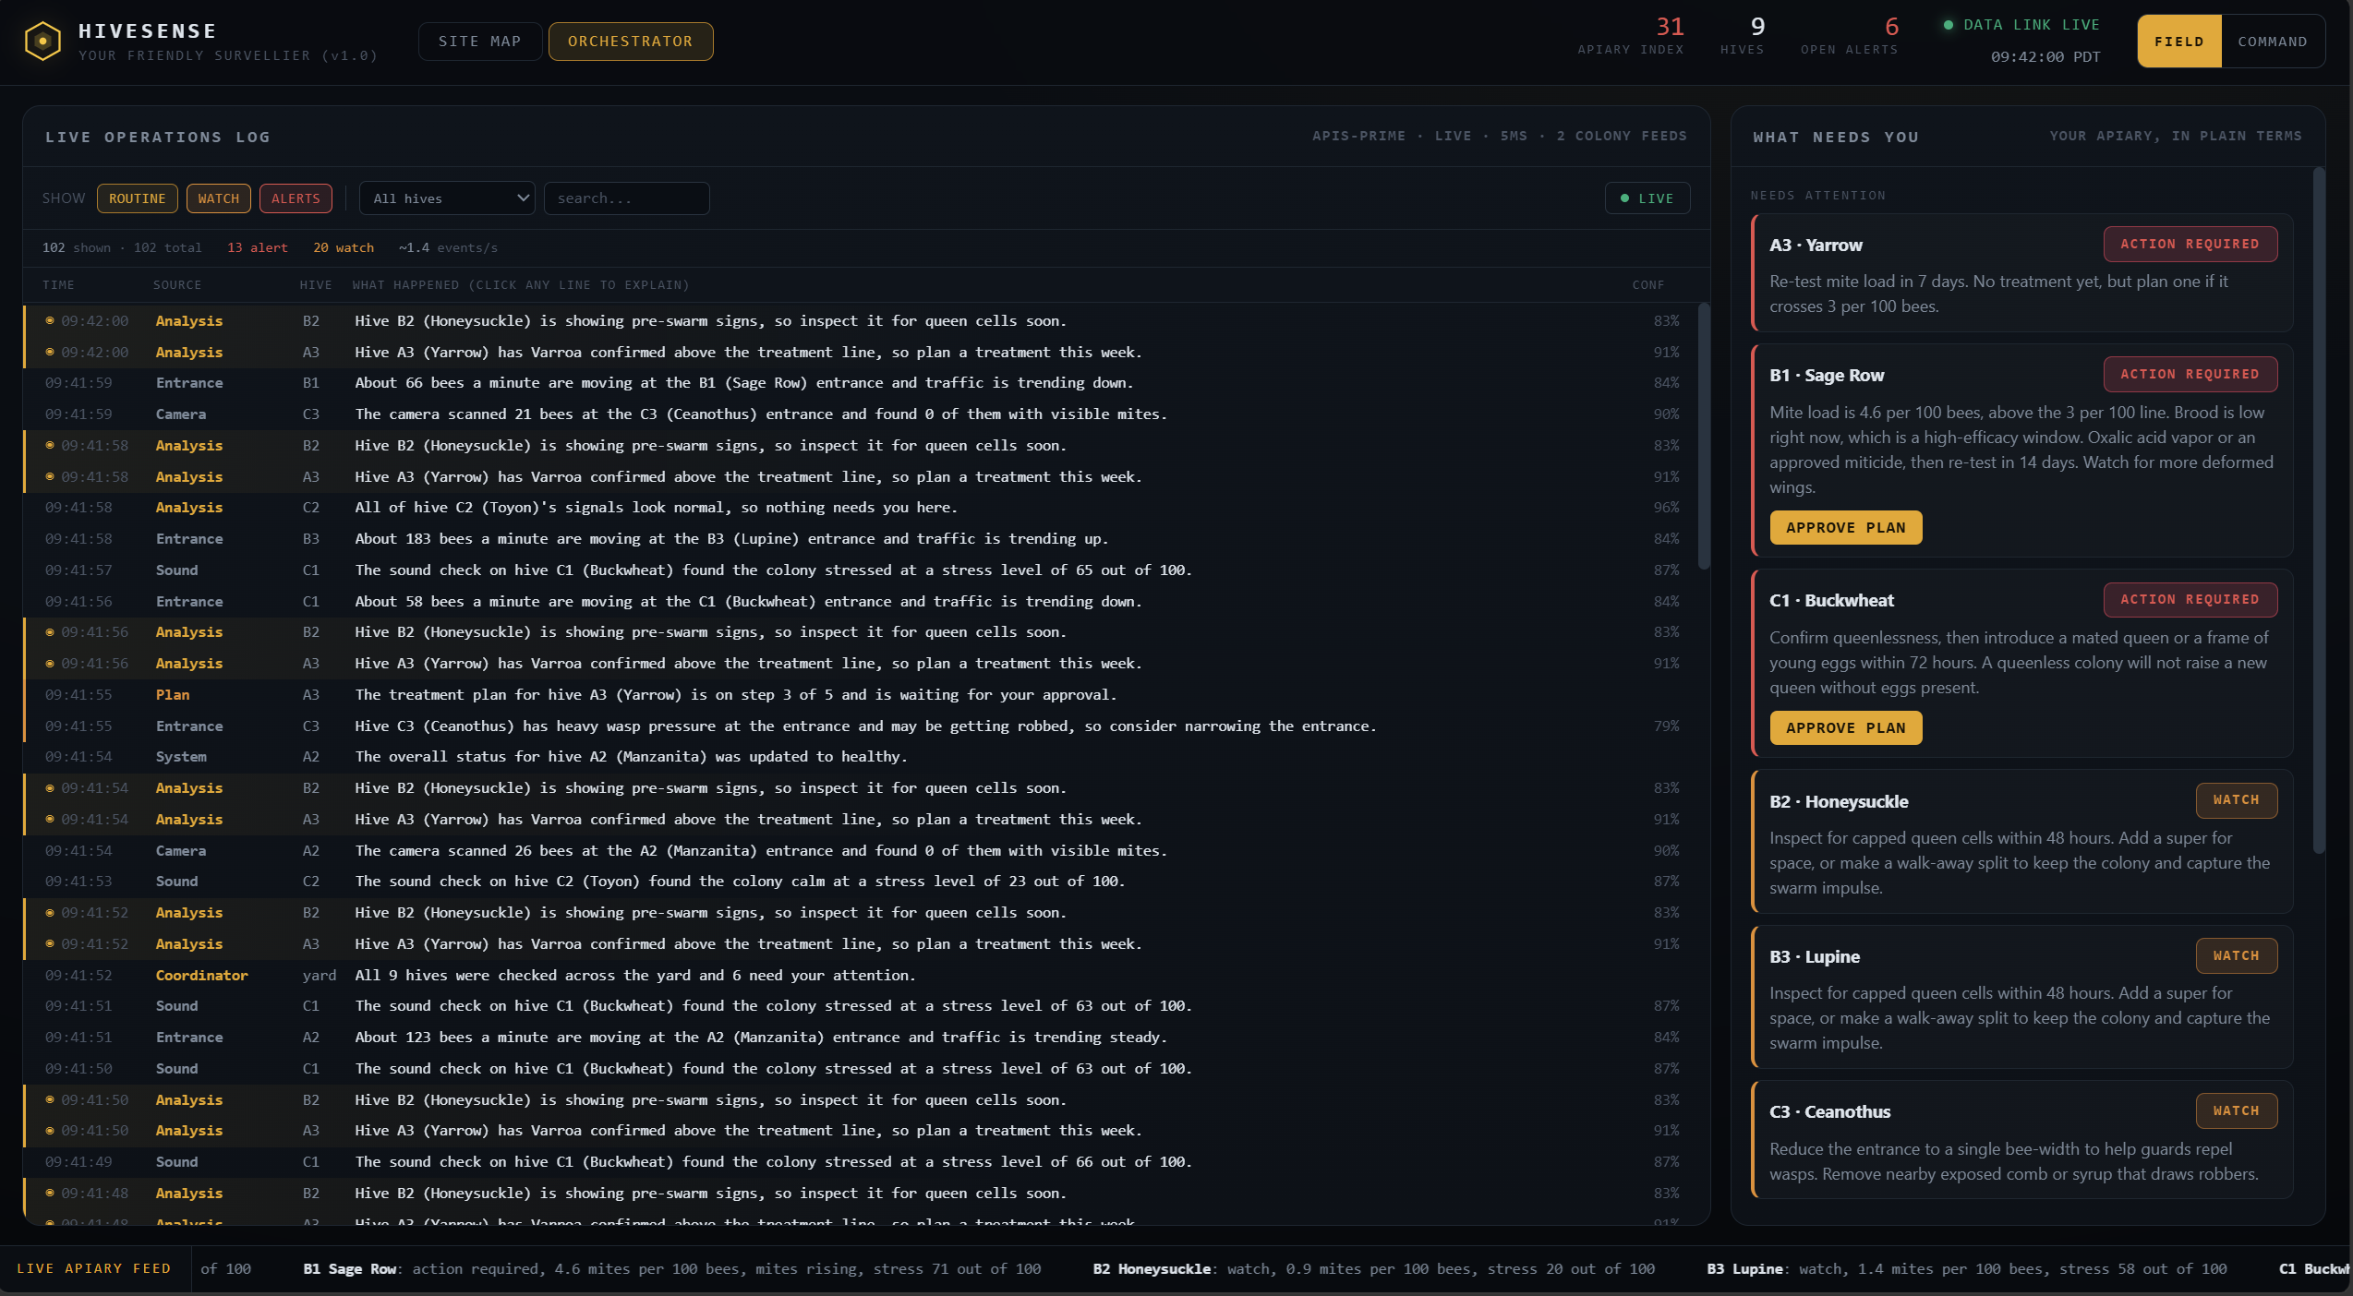Explain the C1 58 bees a minute line

tap(861, 602)
